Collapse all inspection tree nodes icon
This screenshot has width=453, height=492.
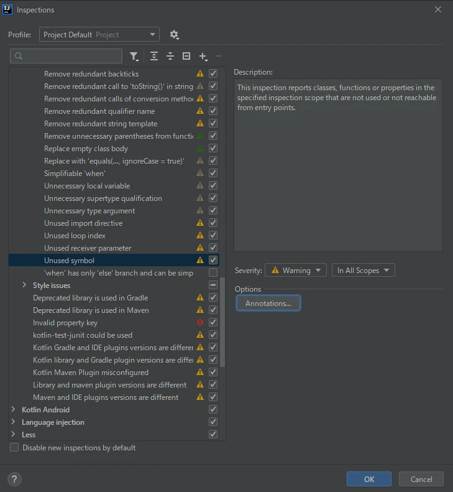[x=170, y=56]
